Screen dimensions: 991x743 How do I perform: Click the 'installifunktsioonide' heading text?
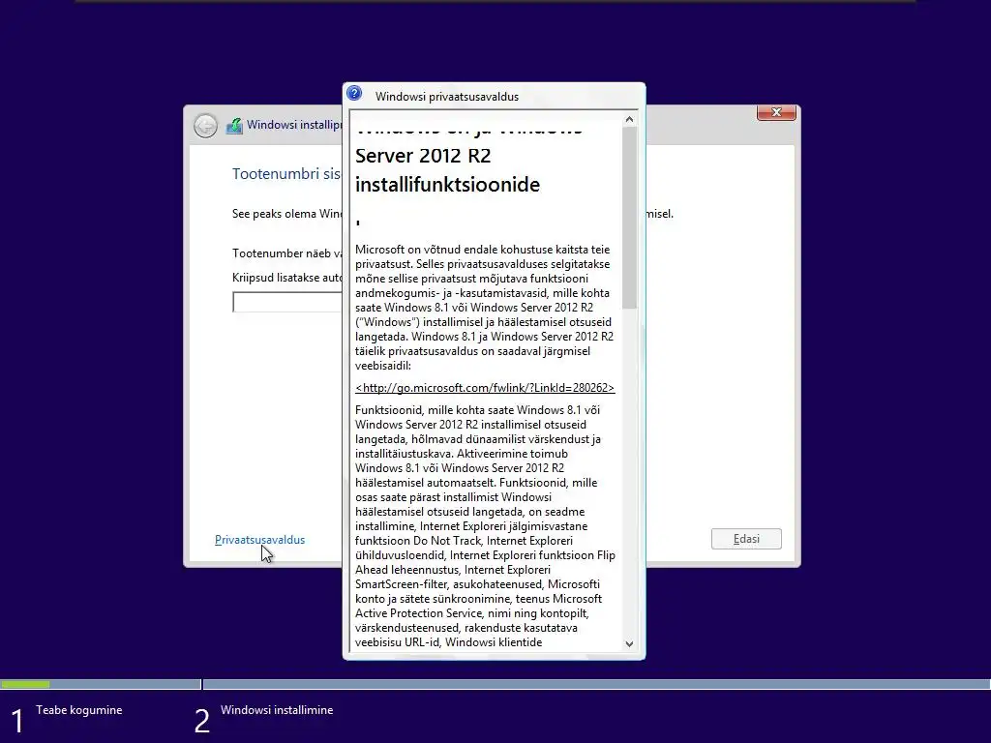coord(447,185)
